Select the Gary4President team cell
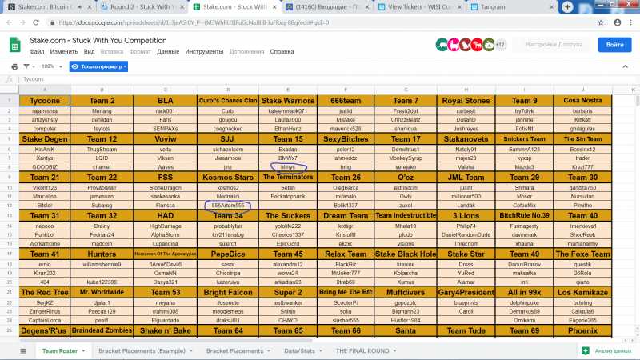Viewport: 640px width, 360px height. (x=466, y=292)
